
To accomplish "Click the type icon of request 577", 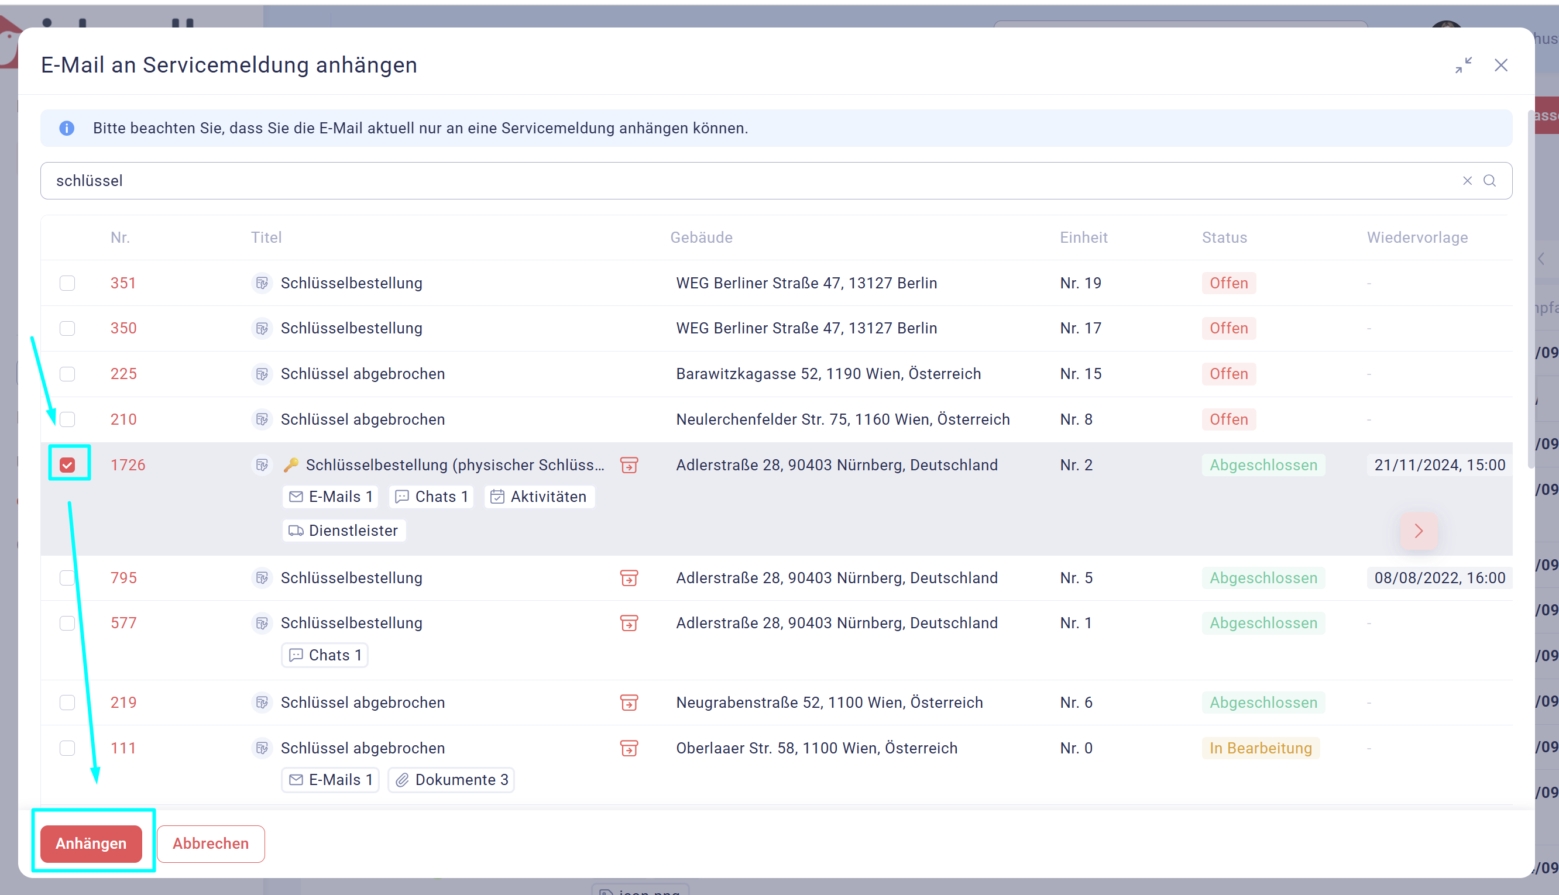I will [x=262, y=622].
